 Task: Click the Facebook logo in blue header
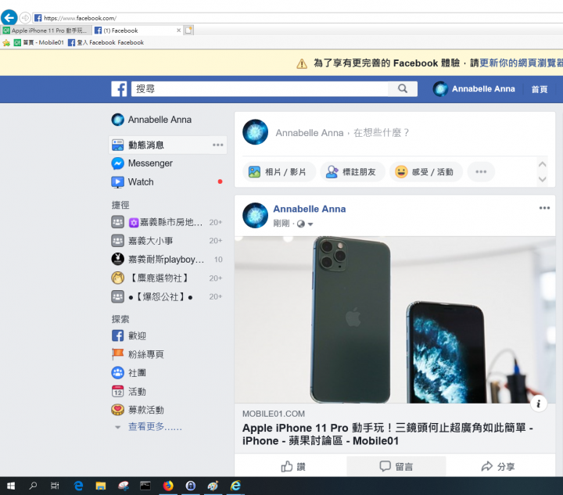click(119, 89)
